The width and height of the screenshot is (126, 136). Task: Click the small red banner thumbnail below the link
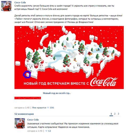[28, 98]
